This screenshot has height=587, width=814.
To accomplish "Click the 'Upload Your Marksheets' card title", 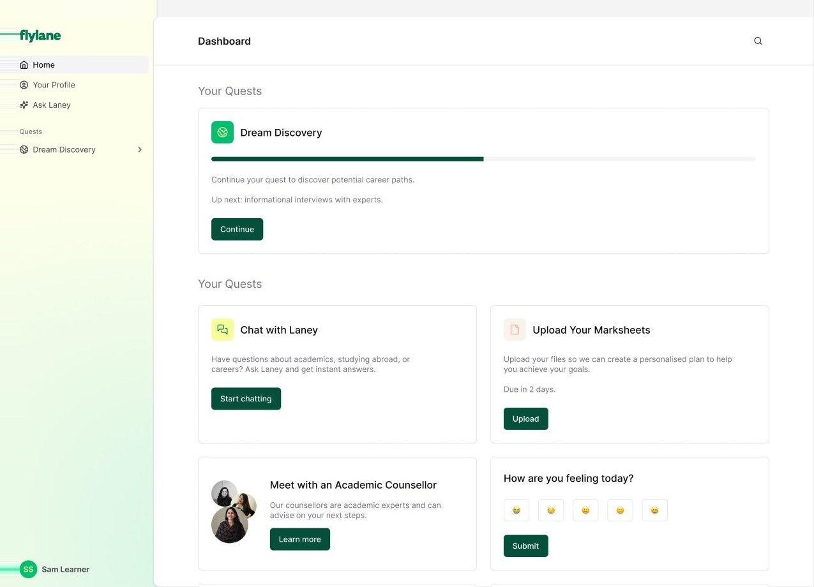I will click(x=591, y=330).
